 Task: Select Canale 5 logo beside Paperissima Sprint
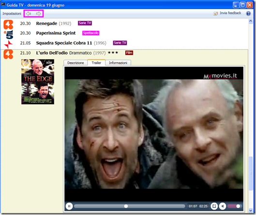point(9,34)
